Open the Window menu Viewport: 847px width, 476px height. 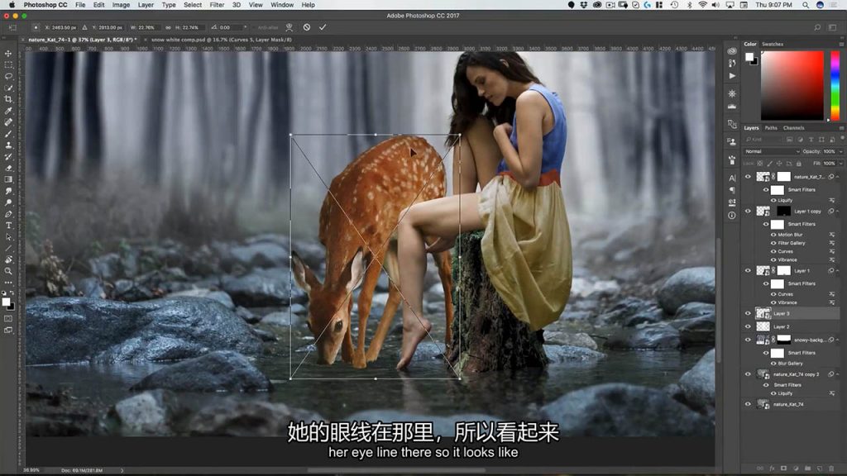click(282, 5)
